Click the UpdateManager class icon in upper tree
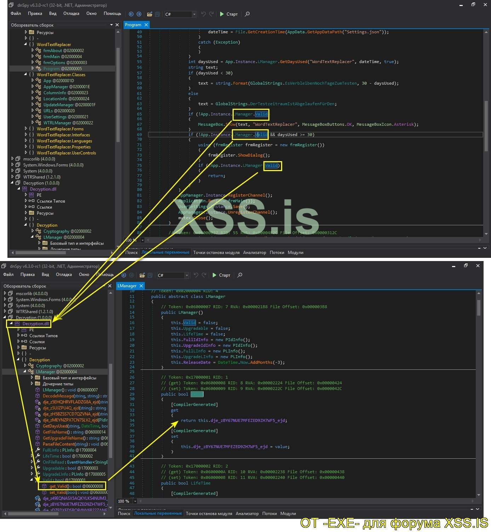 (x=38, y=105)
